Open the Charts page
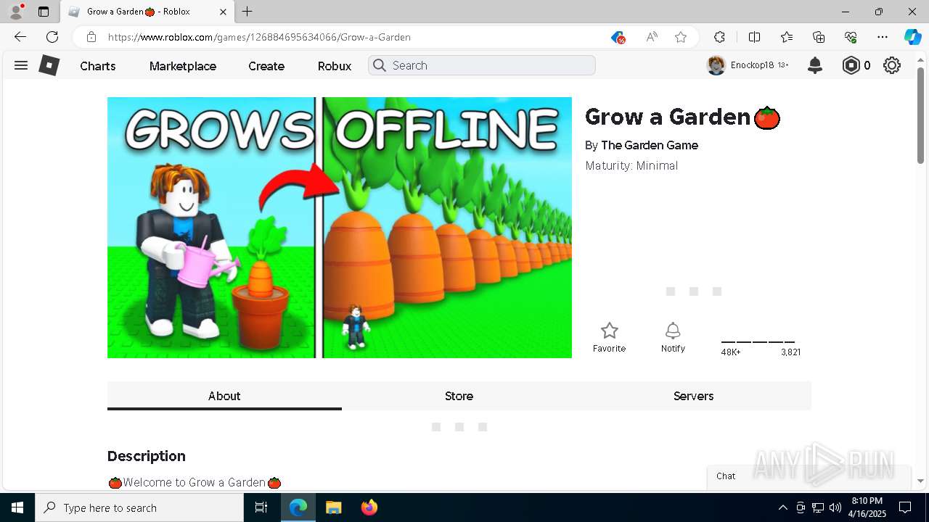Image resolution: width=929 pixels, height=522 pixels. [x=98, y=66]
